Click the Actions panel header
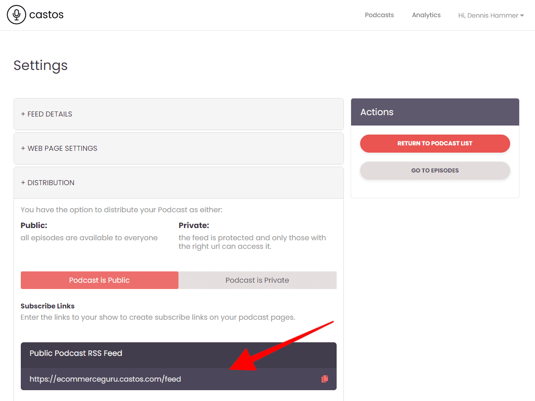The width and height of the screenshot is (535, 401). coord(435,112)
